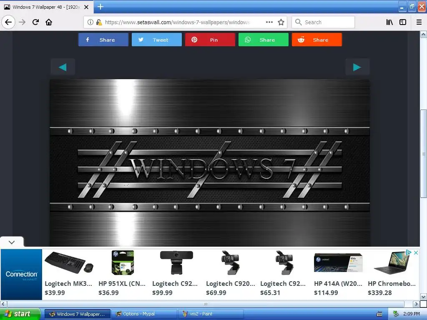Image resolution: width=427 pixels, height=320 pixels.
Task: Click the vertical scrollbar thumb
Action: pos(423,154)
